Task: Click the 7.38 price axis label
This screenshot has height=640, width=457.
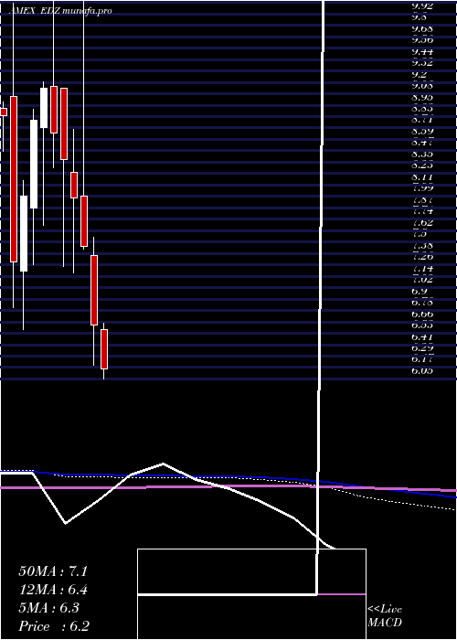Action: tap(422, 246)
